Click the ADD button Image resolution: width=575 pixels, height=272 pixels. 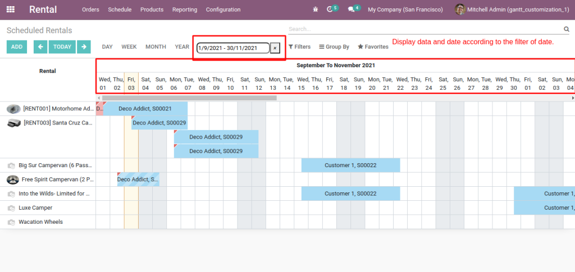(x=16, y=47)
